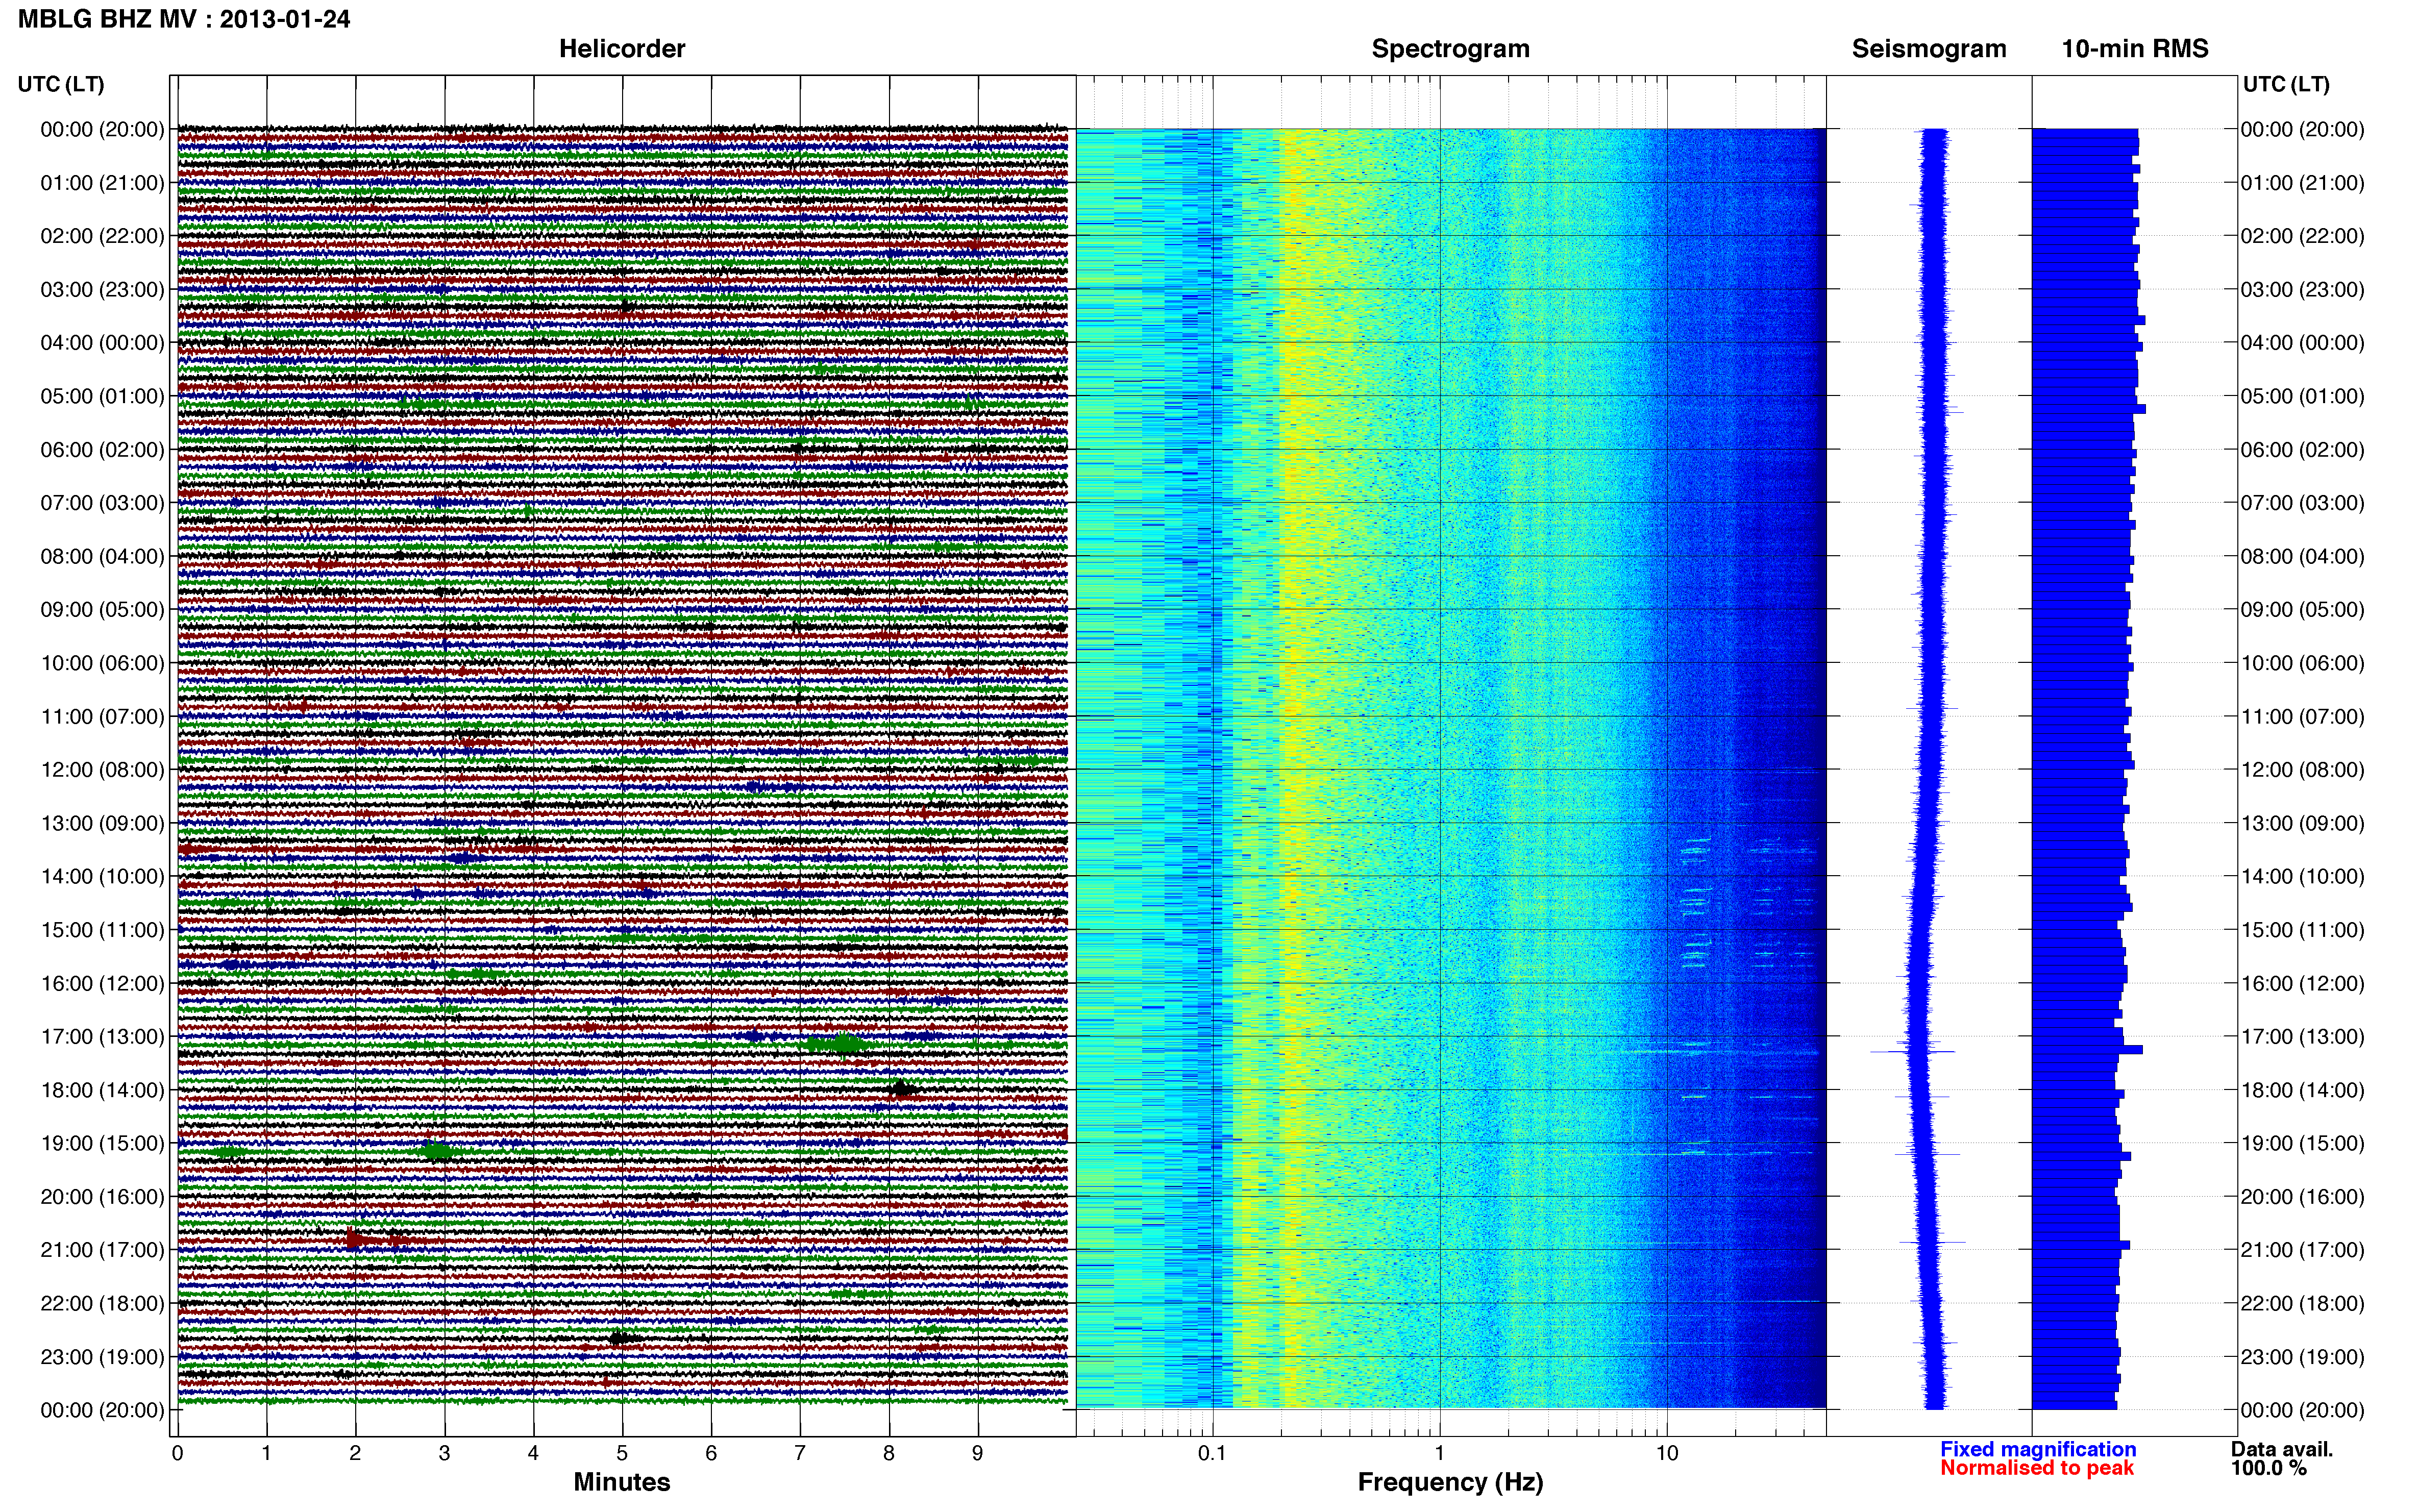Screen dimensions: 2419x1512
Task: Click right time label '02:00 (22:00)'
Action: coord(2302,236)
